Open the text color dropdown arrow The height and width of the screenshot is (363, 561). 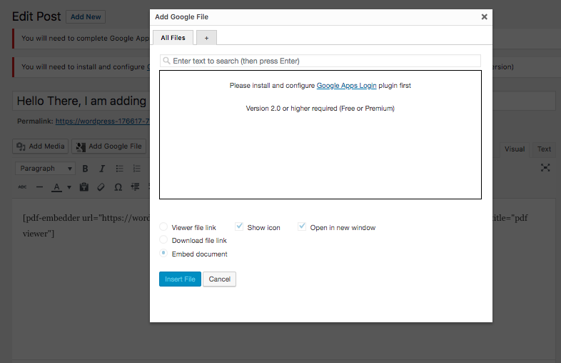[x=69, y=187]
